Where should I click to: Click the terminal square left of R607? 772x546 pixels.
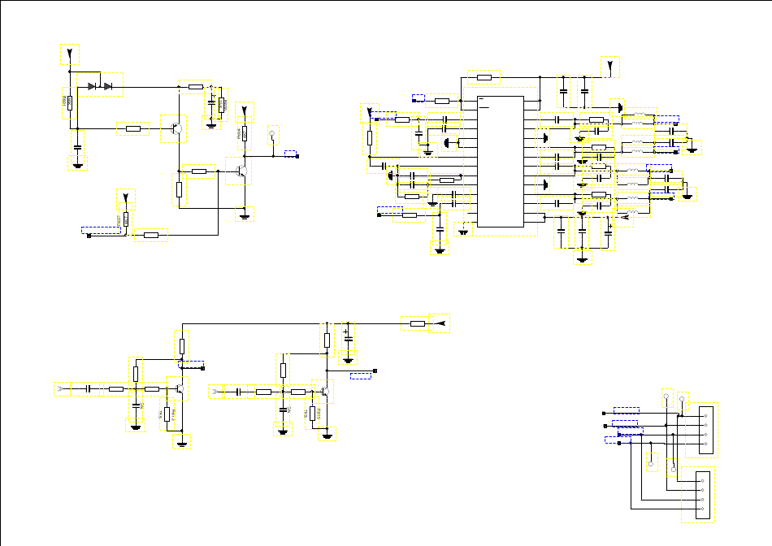pos(89,236)
